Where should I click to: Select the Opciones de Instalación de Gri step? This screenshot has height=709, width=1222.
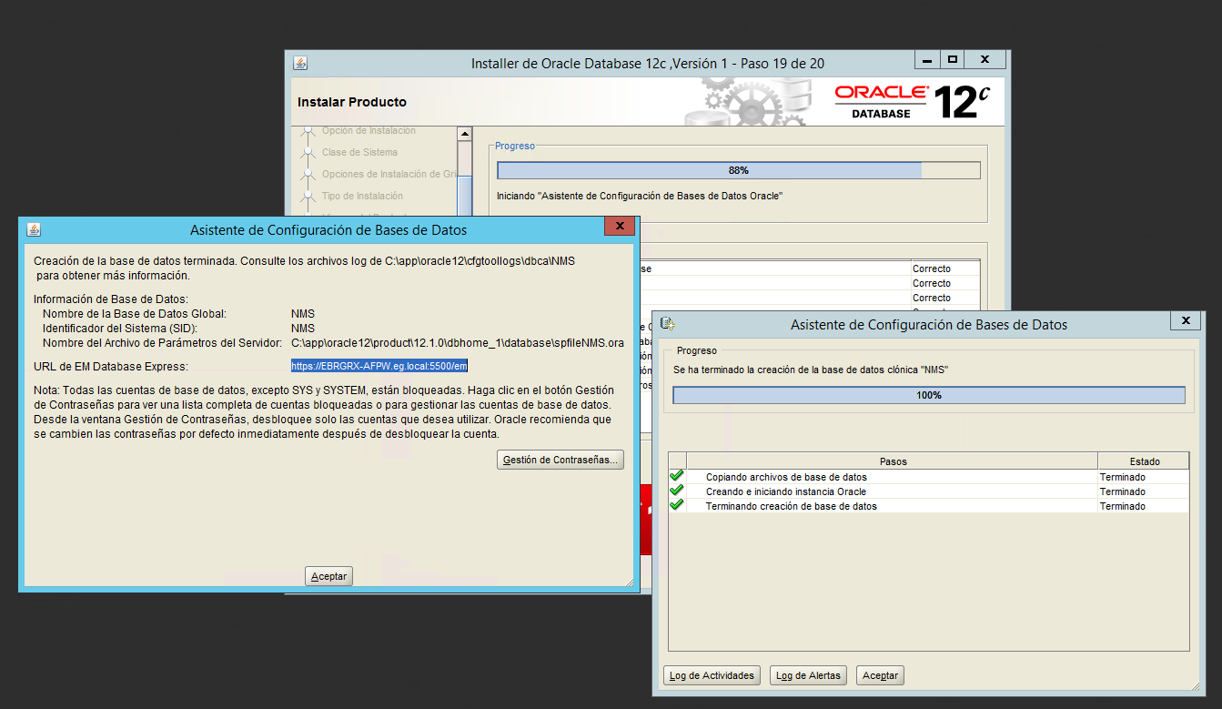click(x=389, y=175)
